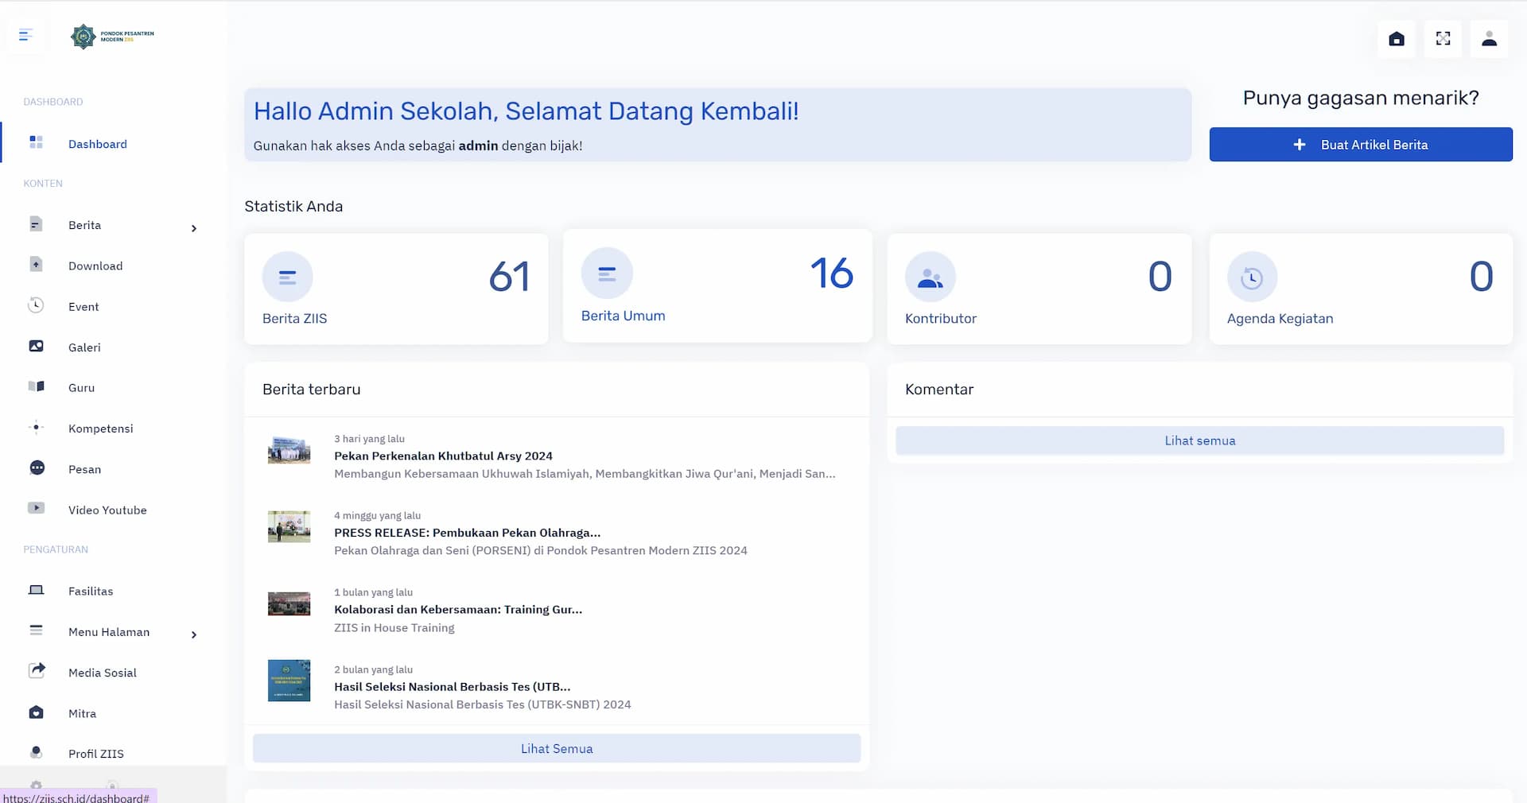The height and width of the screenshot is (803, 1527).
Task: Click the Profil ZIIS icon
Action: pyautogui.click(x=36, y=752)
